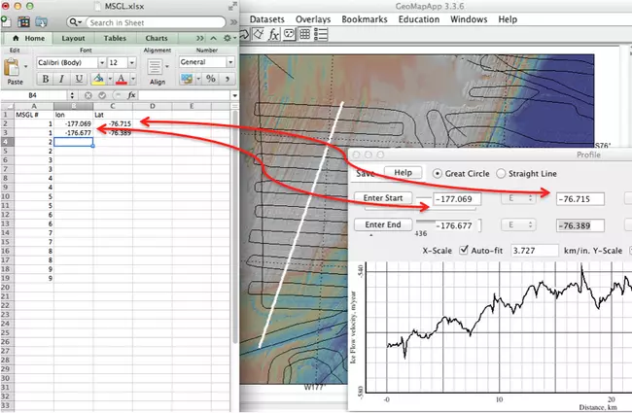Viewport: 632px width, 413px height.
Task: Open the grid table icon in GeoMapApp toolbar
Action: click(304, 33)
